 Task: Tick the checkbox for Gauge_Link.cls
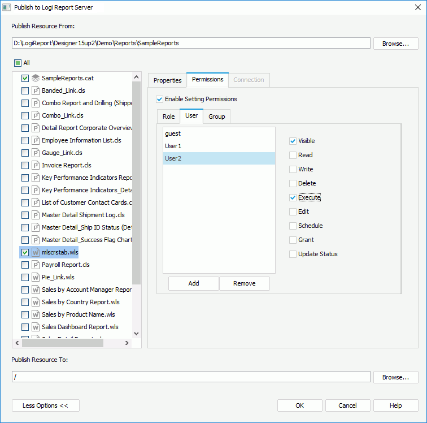click(25, 153)
